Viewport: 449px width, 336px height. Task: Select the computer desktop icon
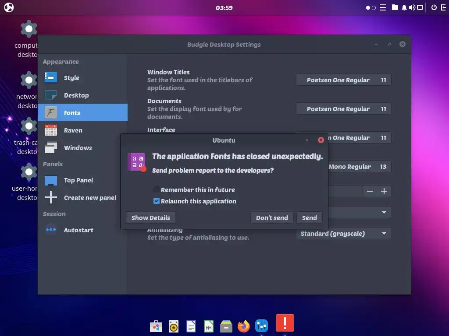[29, 28]
